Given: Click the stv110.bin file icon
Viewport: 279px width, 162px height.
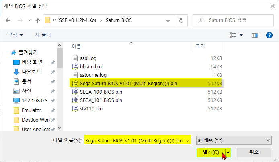Looking at the screenshot, I should pos(75,108).
